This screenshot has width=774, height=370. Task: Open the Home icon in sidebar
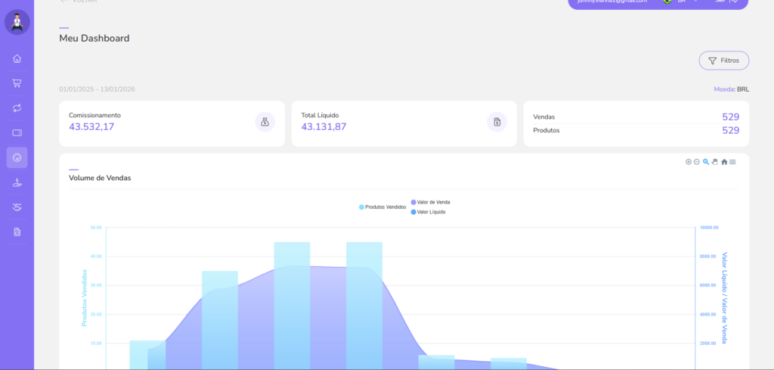point(17,59)
